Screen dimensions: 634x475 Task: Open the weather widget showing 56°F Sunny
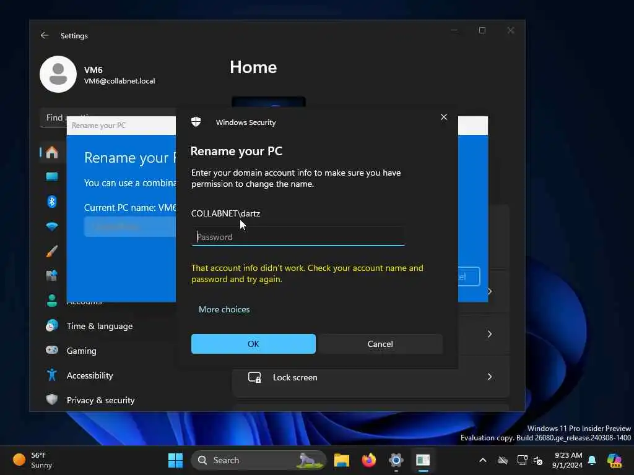click(33, 460)
